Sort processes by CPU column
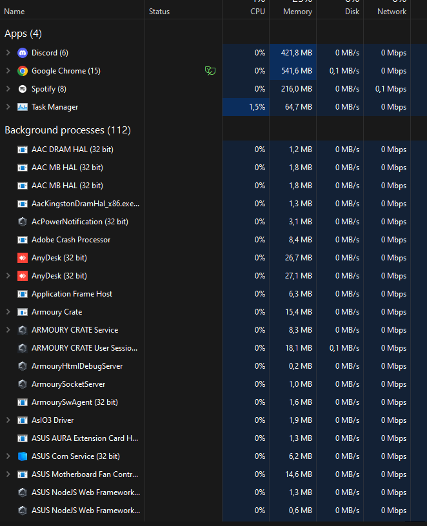427x526 pixels. coord(258,12)
